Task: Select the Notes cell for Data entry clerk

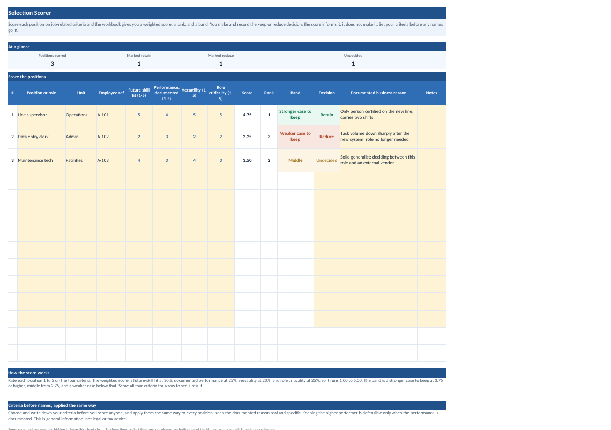Action: coord(431,137)
